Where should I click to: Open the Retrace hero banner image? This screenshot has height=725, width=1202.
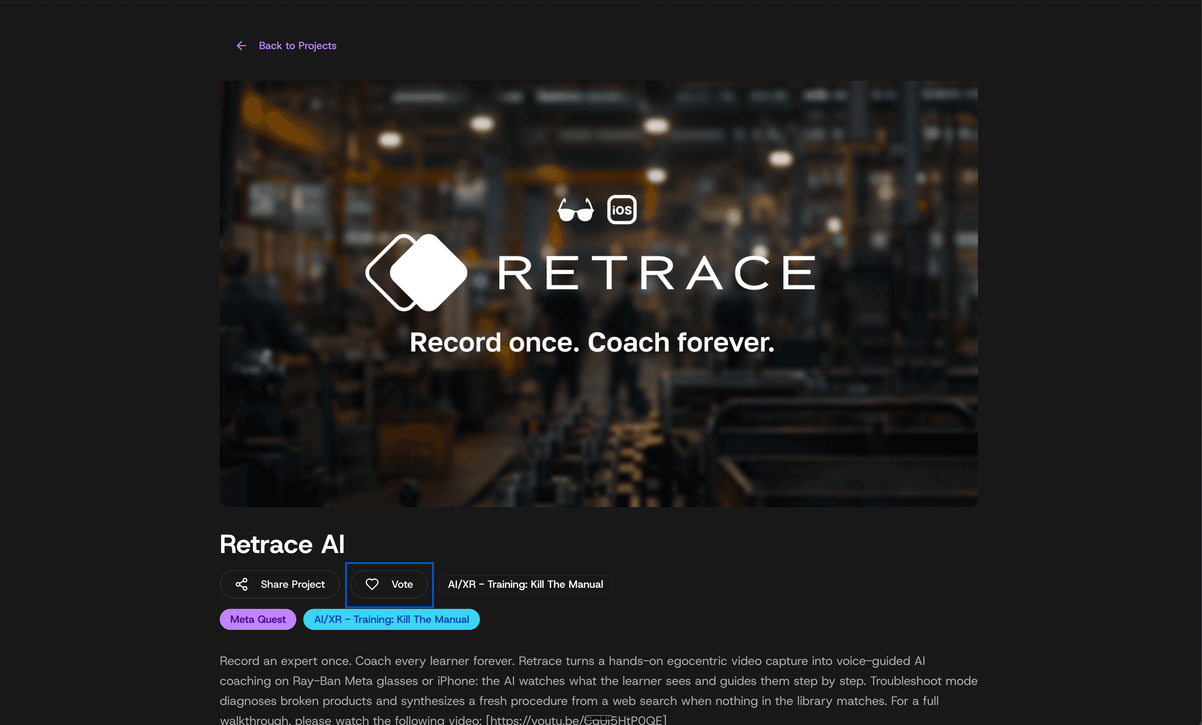coord(599,293)
